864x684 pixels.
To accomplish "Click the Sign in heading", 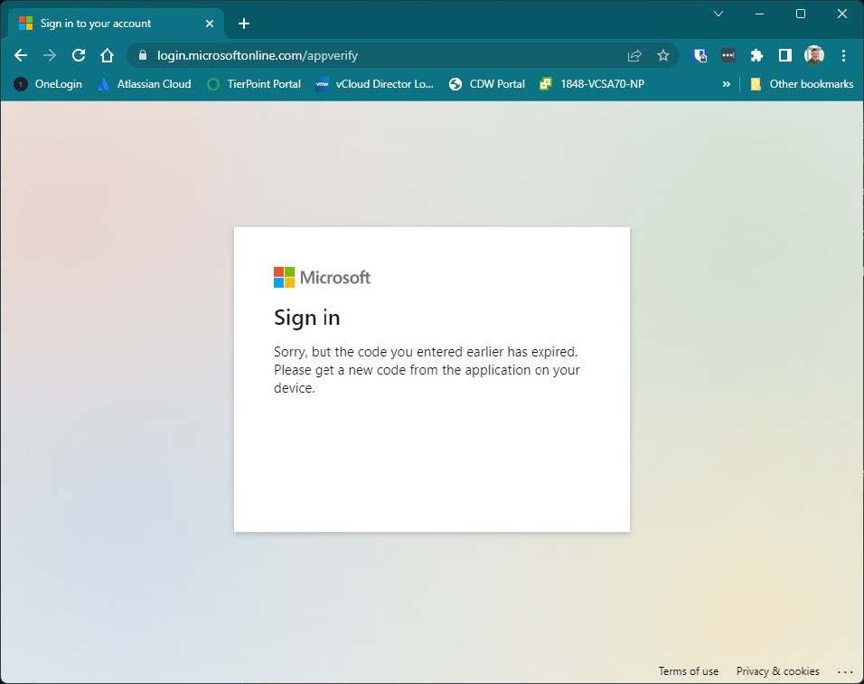I will (307, 318).
